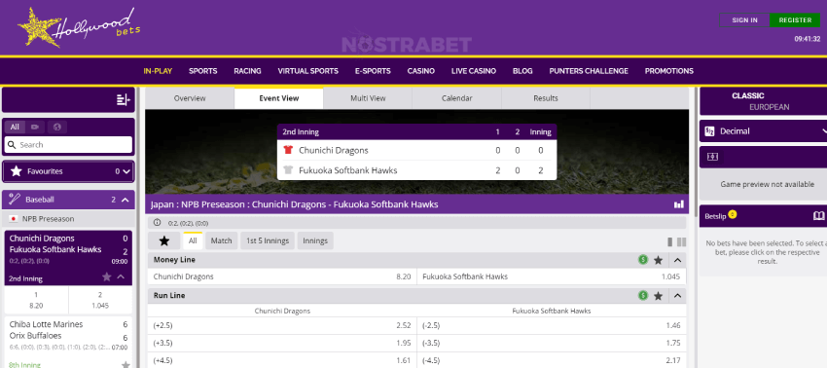Screen dimensions: 827x368
Task: Collapse the Run Line market
Action: [x=678, y=296]
